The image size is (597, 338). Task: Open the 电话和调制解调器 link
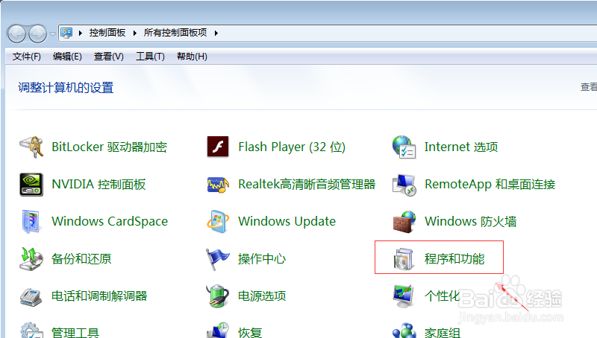(99, 296)
